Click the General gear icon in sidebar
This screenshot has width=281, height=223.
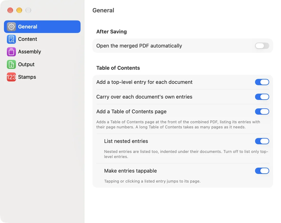tap(11, 27)
